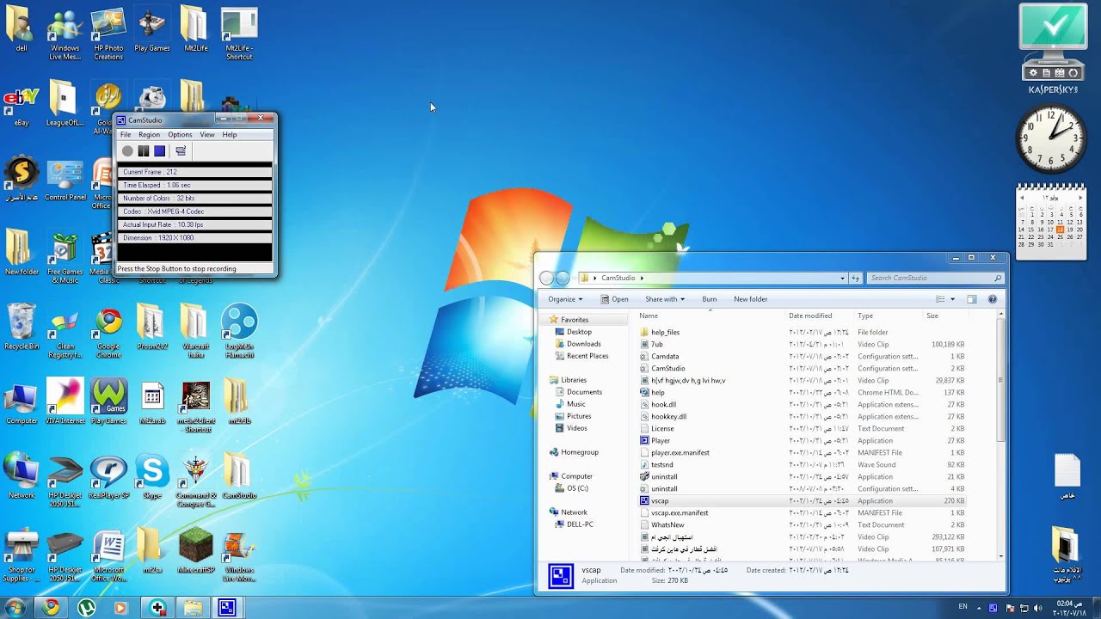
Task: Open CamStudio's Region menu
Action: (x=149, y=135)
